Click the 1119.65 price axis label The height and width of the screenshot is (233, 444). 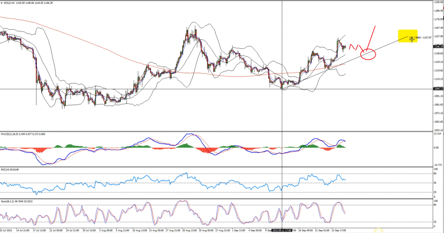(x=438, y=71)
